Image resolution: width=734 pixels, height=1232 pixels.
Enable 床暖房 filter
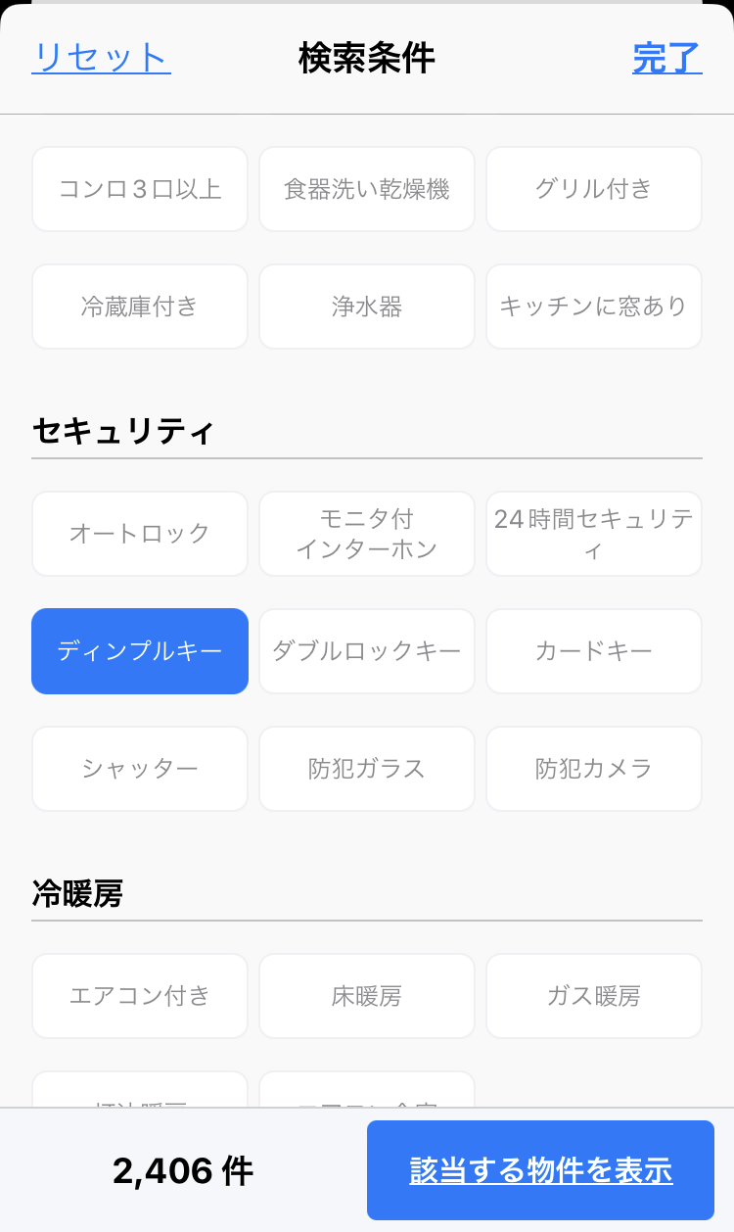pyautogui.click(x=367, y=996)
